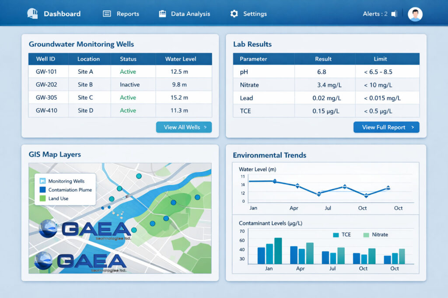The height and width of the screenshot is (298, 448).
Task: Click the 12.5 m water level value
Action: (179, 72)
